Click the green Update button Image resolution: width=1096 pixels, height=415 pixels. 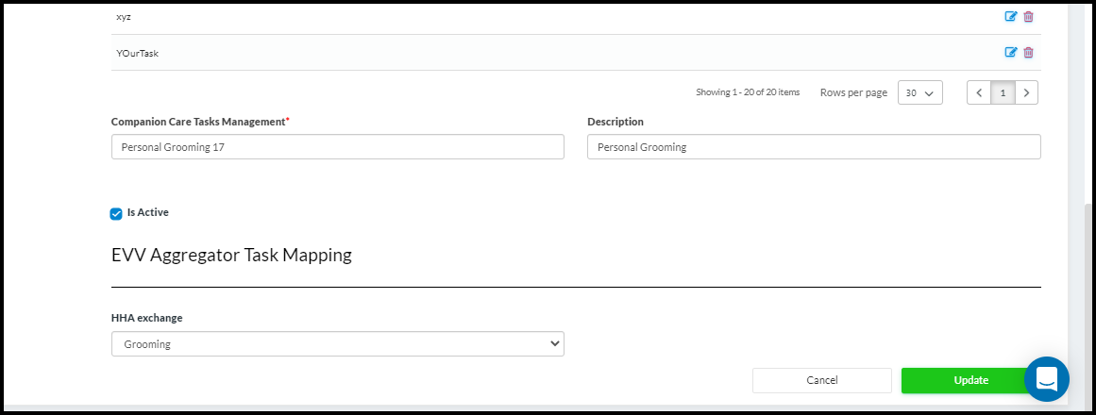pos(970,380)
